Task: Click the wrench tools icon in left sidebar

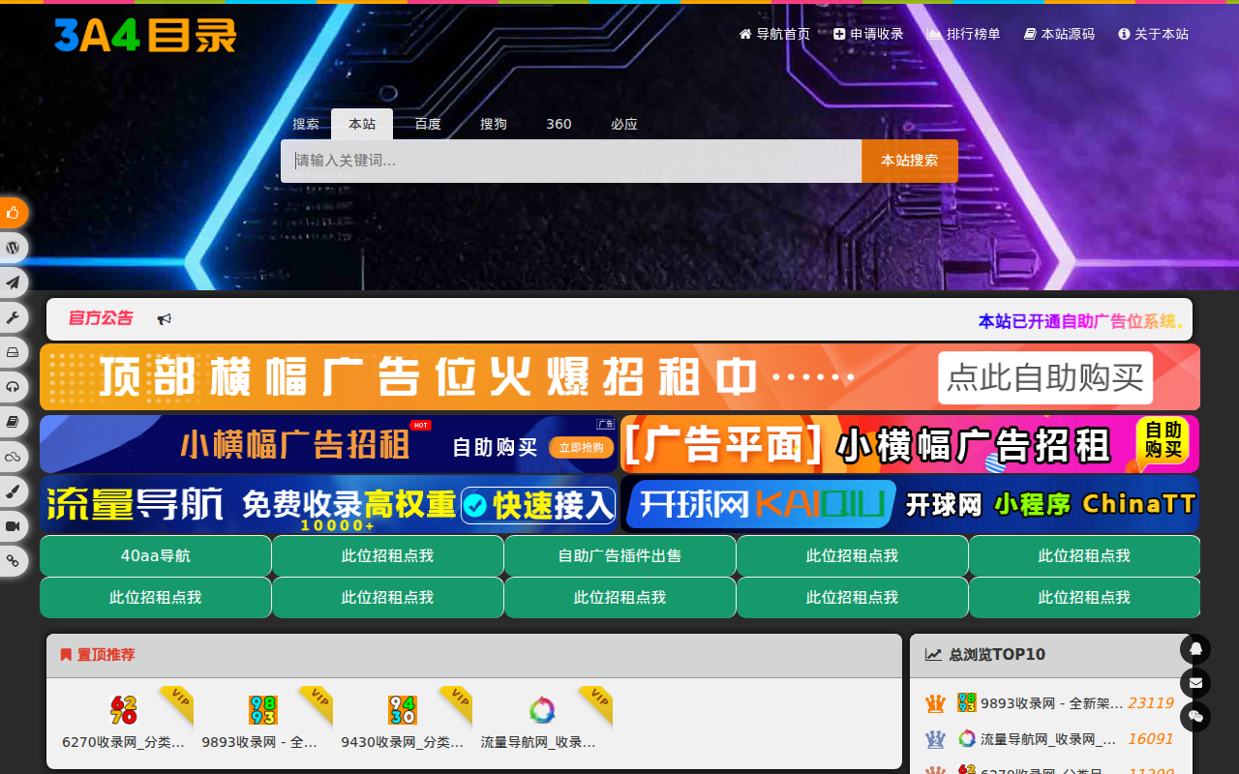Action: pyautogui.click(x=13, y=316)
